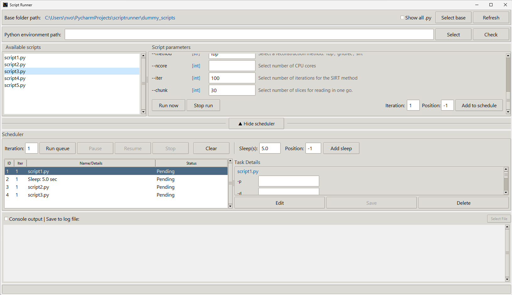This screenshot has height=295, width=512.
Task: Run the scheduler queue
Action: (57, 148)
